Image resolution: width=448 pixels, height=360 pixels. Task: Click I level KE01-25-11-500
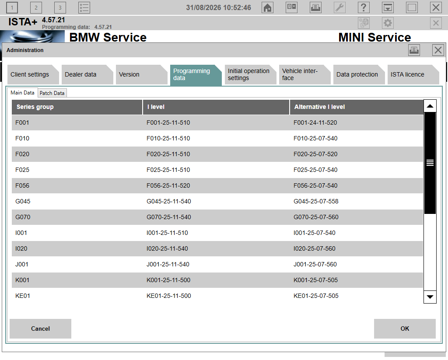point(169,296)
